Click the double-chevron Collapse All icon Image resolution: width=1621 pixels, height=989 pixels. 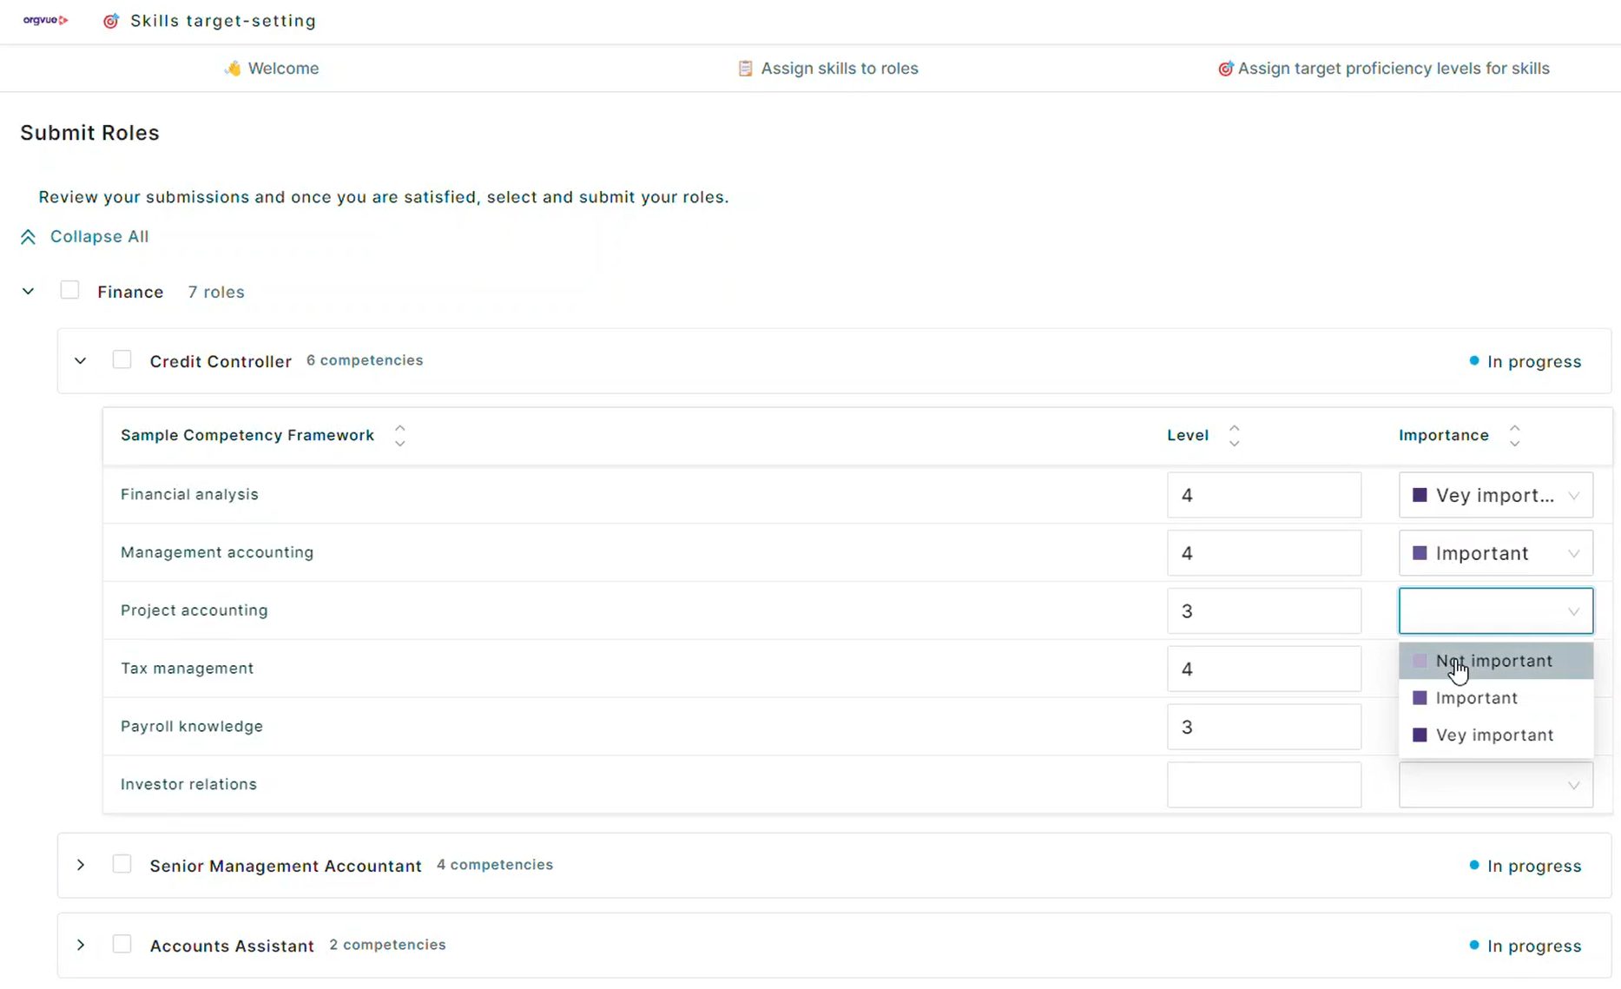28,237
